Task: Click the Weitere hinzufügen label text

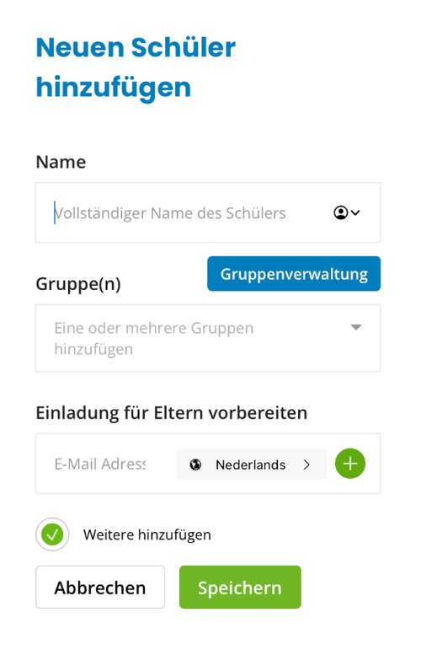Action: (147, 534)
